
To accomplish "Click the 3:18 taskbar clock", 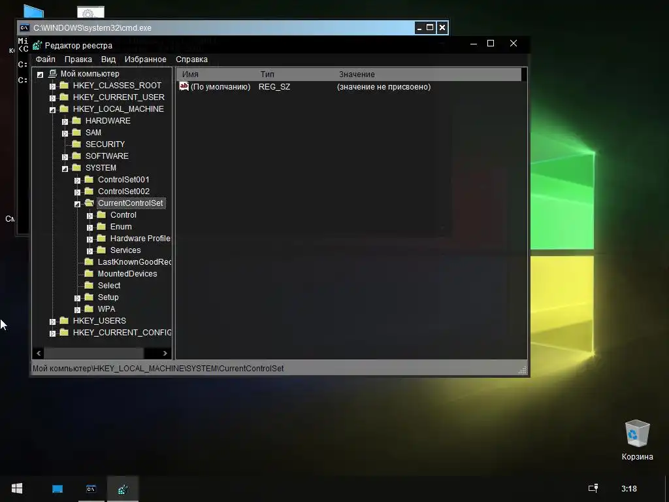I will 629,489.
